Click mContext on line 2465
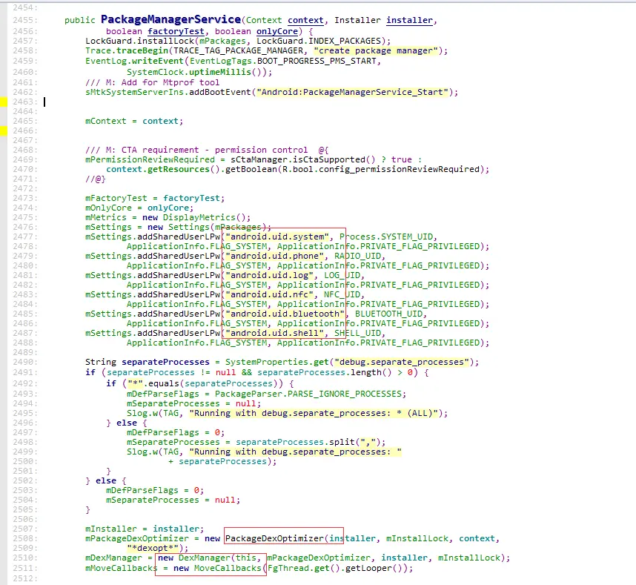636x585 pixels. (105, 121)
